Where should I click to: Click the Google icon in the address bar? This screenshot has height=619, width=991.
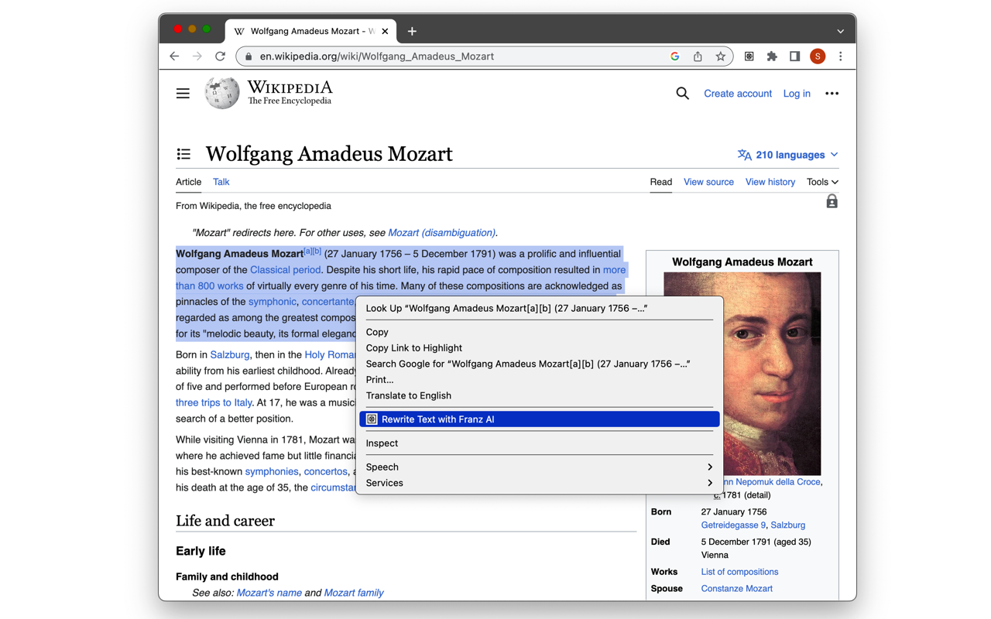coord(675,56)
